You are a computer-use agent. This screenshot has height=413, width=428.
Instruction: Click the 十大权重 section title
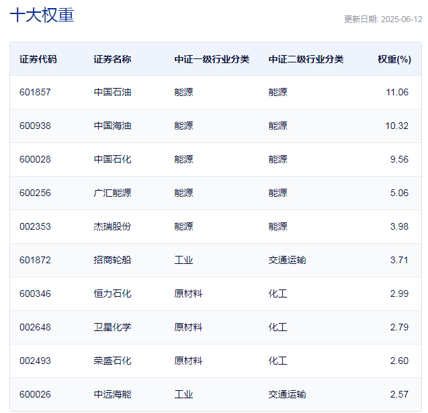(42, 15)
